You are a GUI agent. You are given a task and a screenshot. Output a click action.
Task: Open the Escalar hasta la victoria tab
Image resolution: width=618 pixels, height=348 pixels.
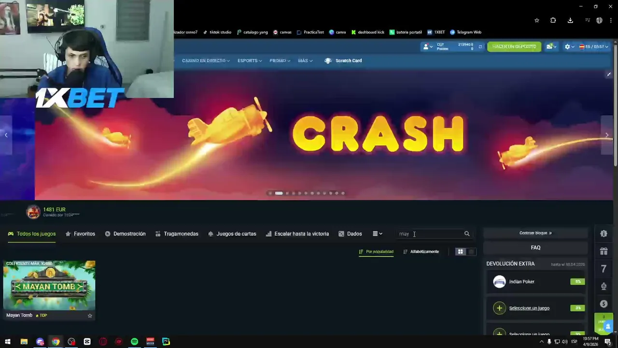coord(297,234)
